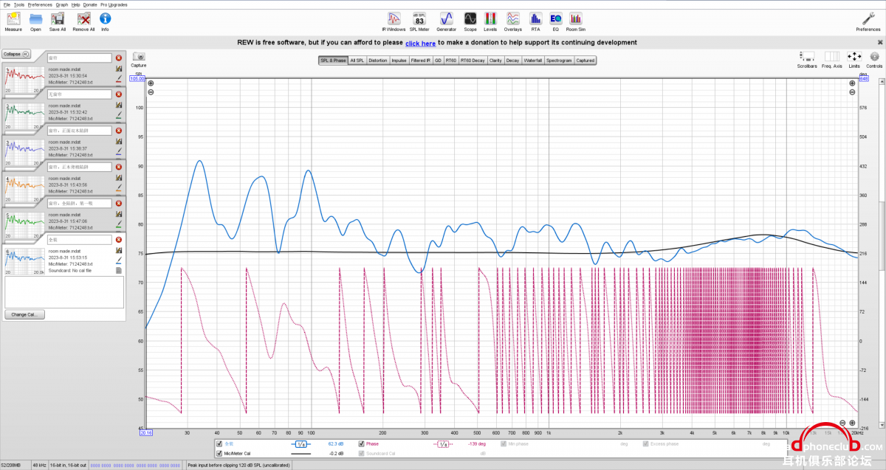Open the Overlays window

513,18
